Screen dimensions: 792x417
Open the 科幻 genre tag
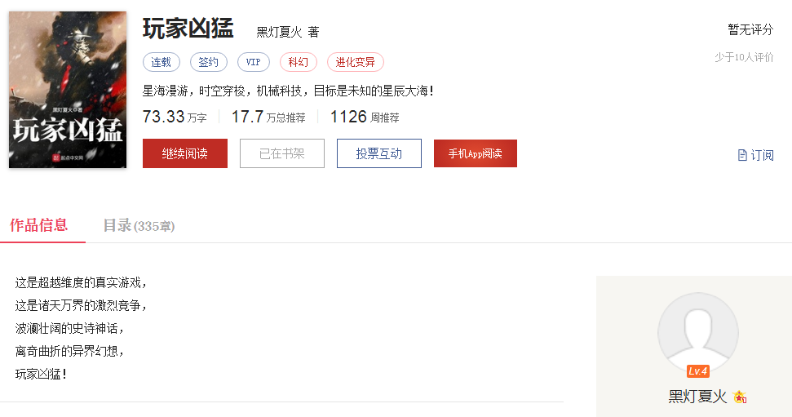click(299, 62)
